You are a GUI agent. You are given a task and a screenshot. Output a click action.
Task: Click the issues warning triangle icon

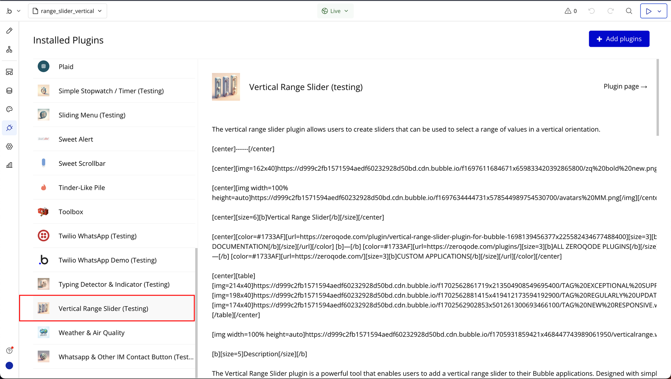coord(568,11)
